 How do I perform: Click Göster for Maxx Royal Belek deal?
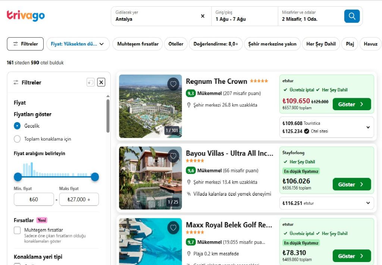point(352,256)
